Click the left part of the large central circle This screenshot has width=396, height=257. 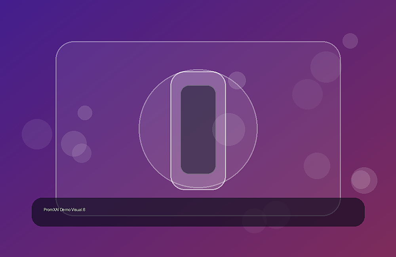pyautogui.click(x=154, y=129)
